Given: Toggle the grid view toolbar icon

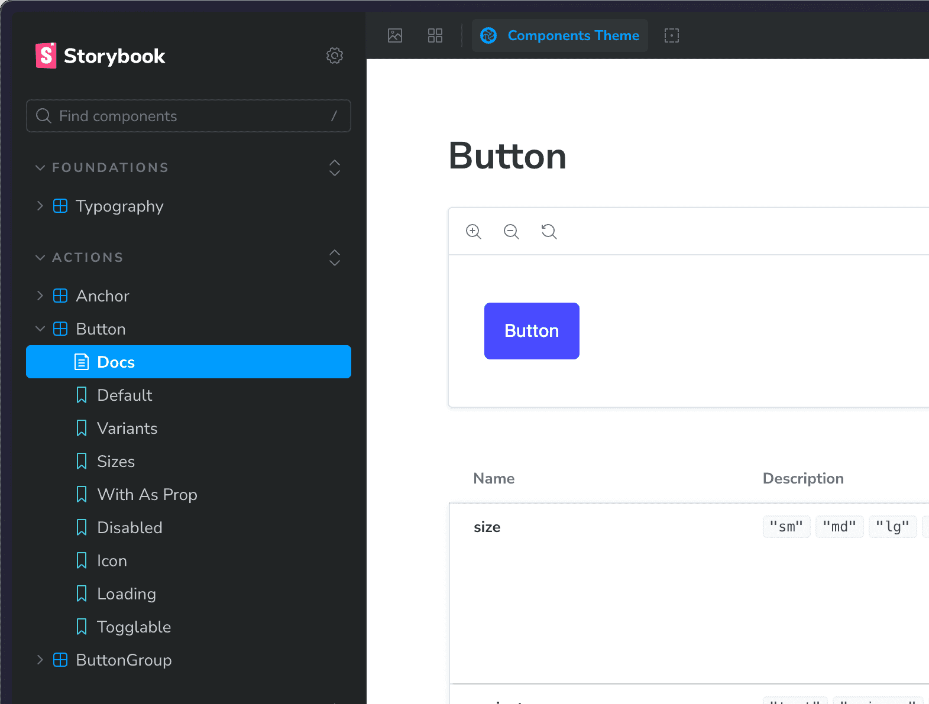Looking at the screenshot, I should coord(435,35).
